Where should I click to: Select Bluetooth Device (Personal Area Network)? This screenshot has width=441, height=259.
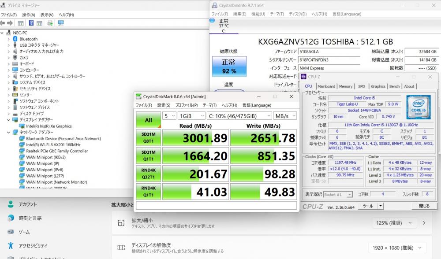click(63, 138)
